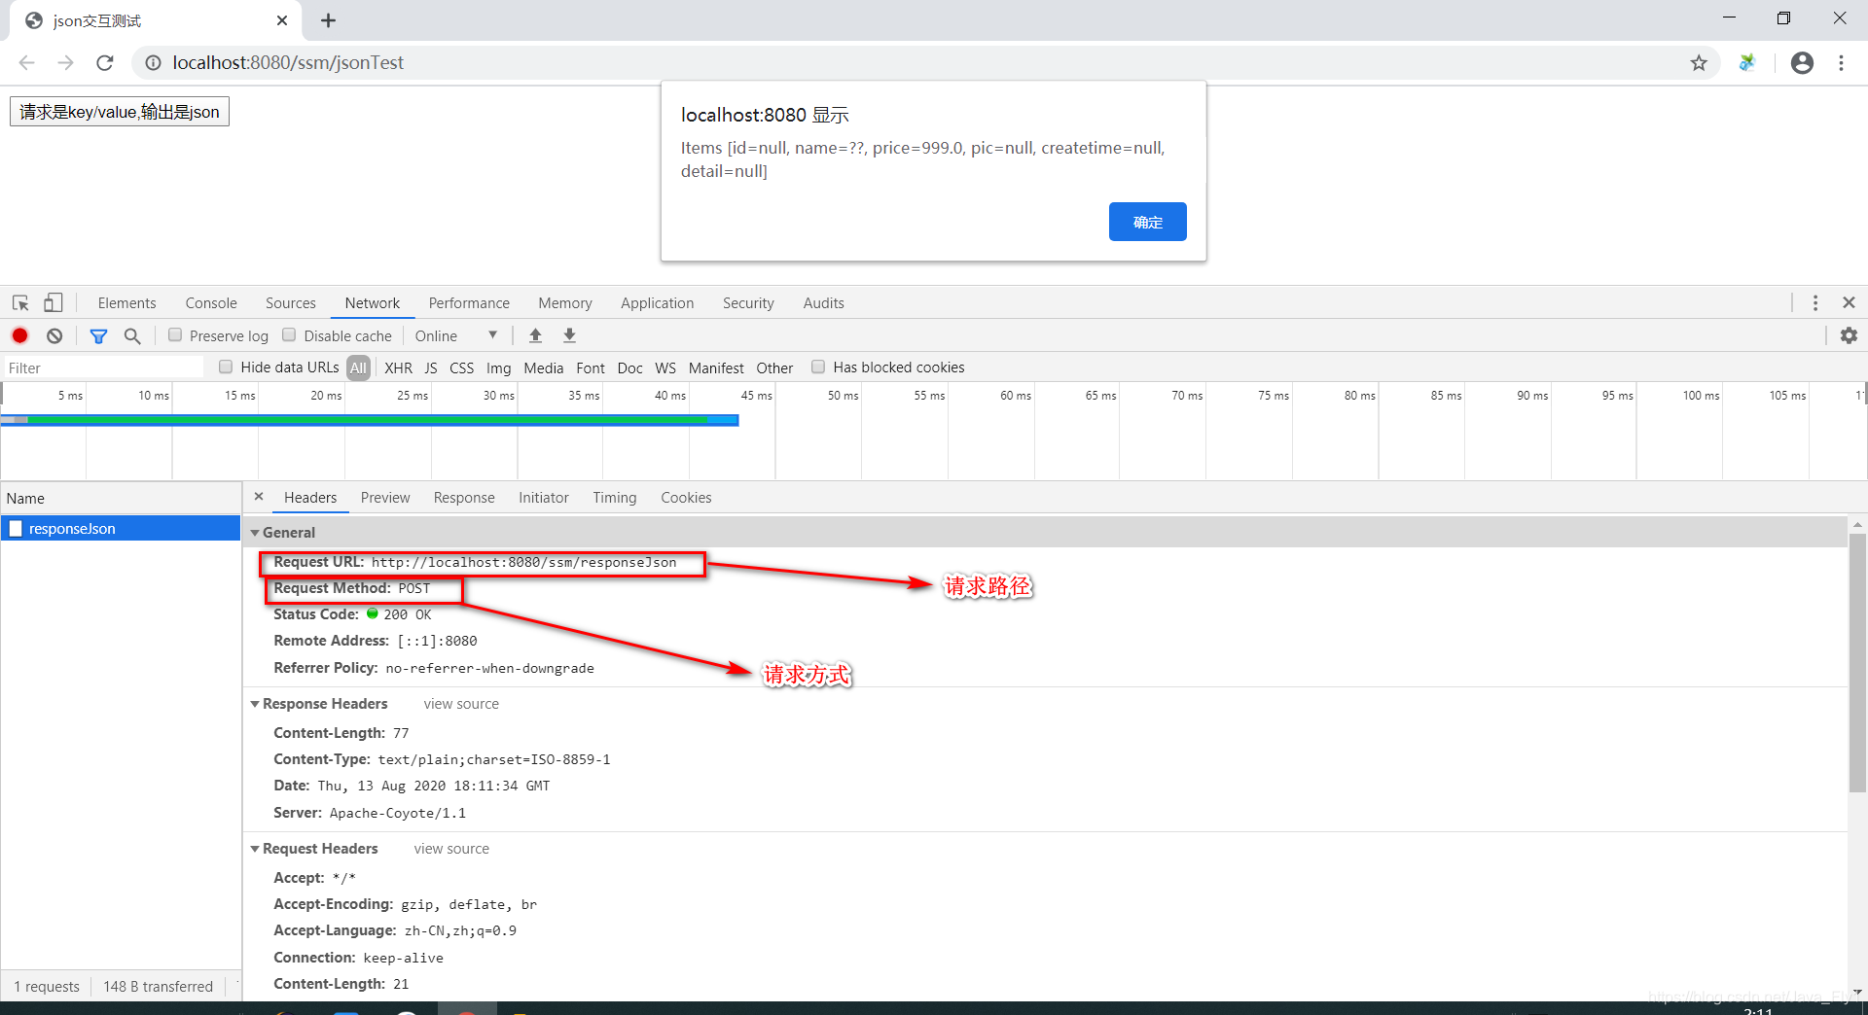Collapse the Response Headers section

(255, 704)
